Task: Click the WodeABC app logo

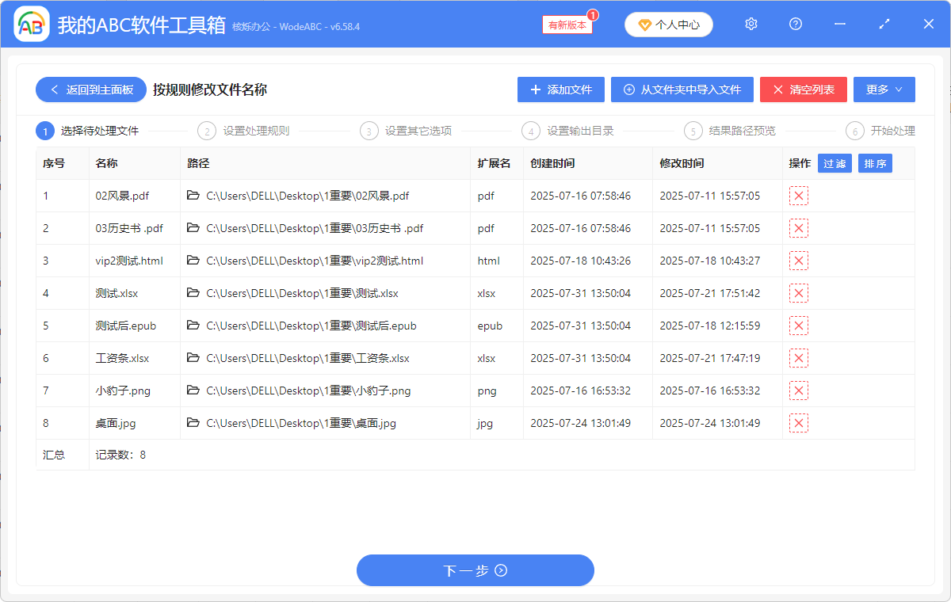Action: pos(31,24)
